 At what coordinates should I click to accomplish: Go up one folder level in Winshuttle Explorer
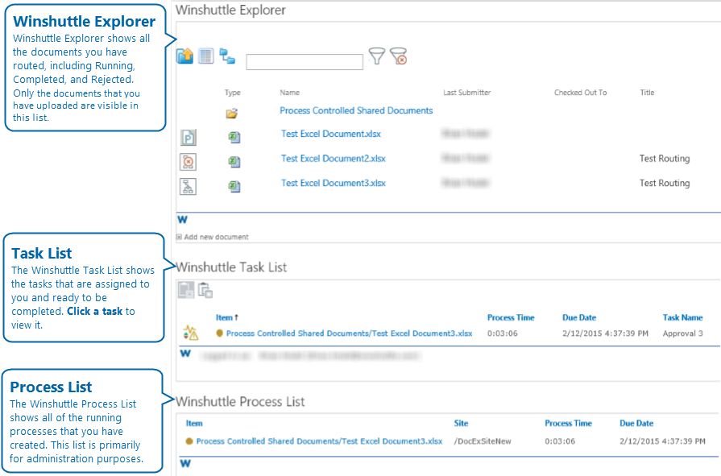[x=184, y=56]
